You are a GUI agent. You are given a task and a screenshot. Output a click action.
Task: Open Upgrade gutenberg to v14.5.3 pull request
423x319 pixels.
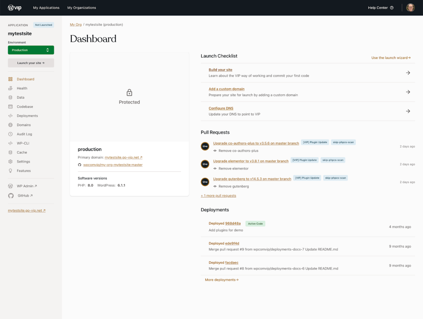(x=252, y=179)
